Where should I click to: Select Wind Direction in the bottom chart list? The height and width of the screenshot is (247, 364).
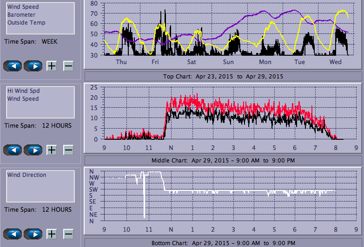tap(26, 175)
